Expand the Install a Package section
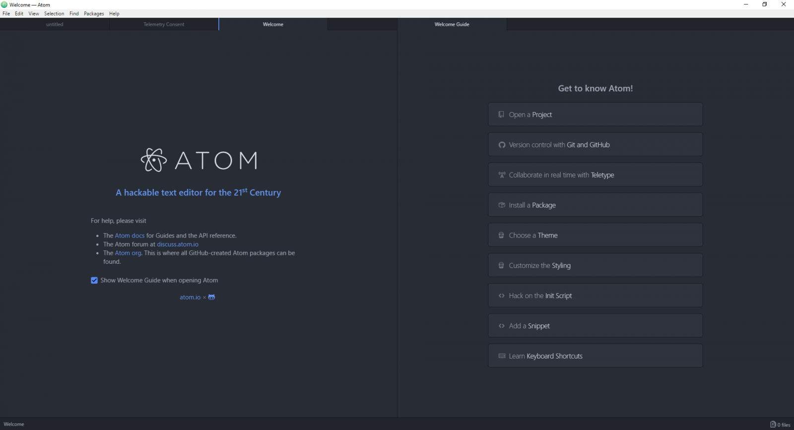The width and height of the screenshot is (794, 430). [595, 205]
